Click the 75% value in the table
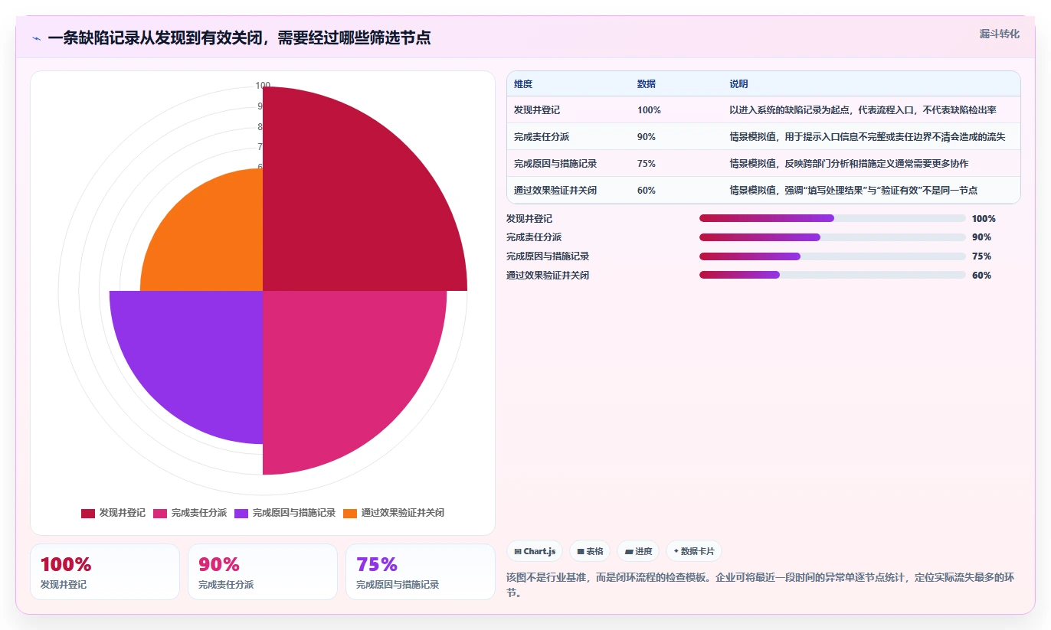 tap(647, 164)
